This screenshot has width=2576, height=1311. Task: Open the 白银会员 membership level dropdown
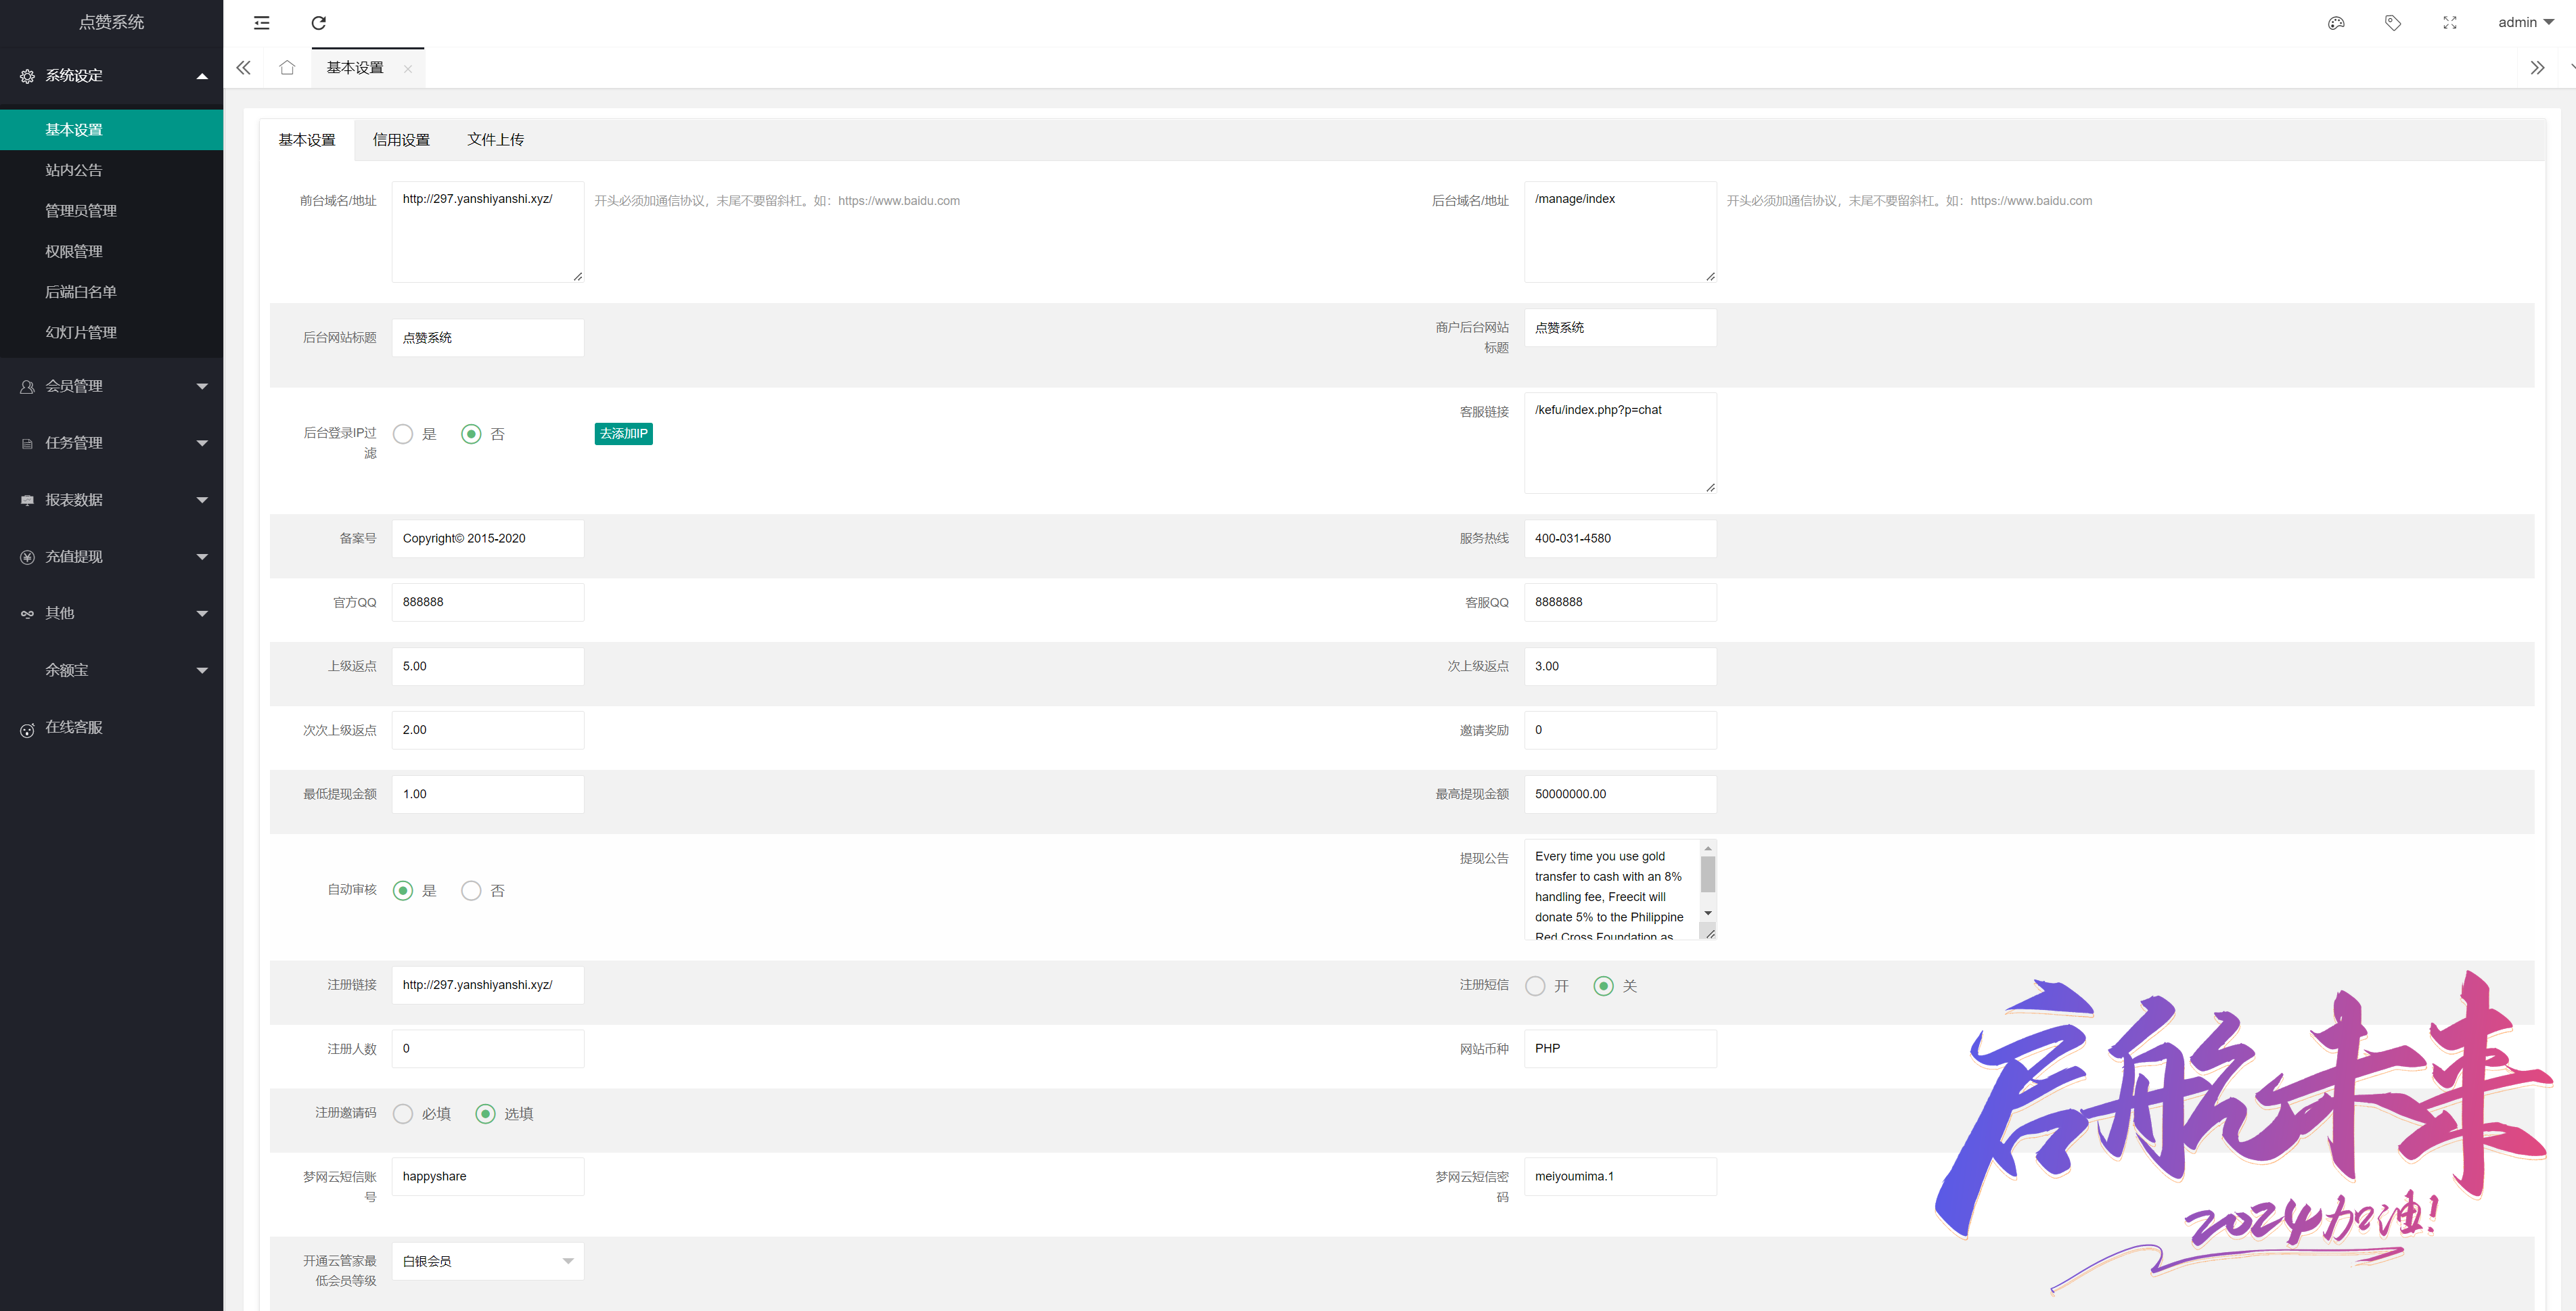tap(488, 1261)
